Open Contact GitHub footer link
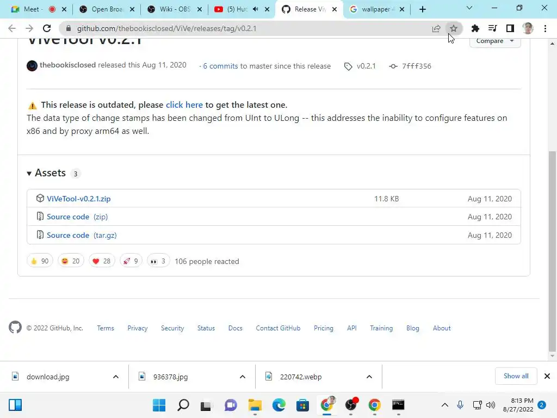 coord(278,328)
